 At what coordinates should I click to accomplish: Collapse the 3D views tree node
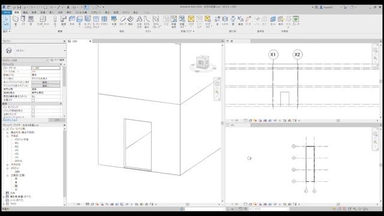(8, 168)
